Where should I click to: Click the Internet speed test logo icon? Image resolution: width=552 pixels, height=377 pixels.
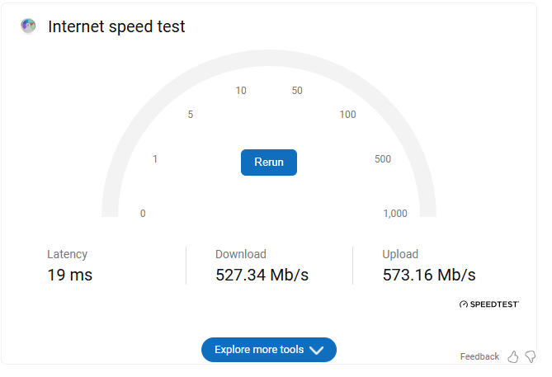click(x=28, y=26)
